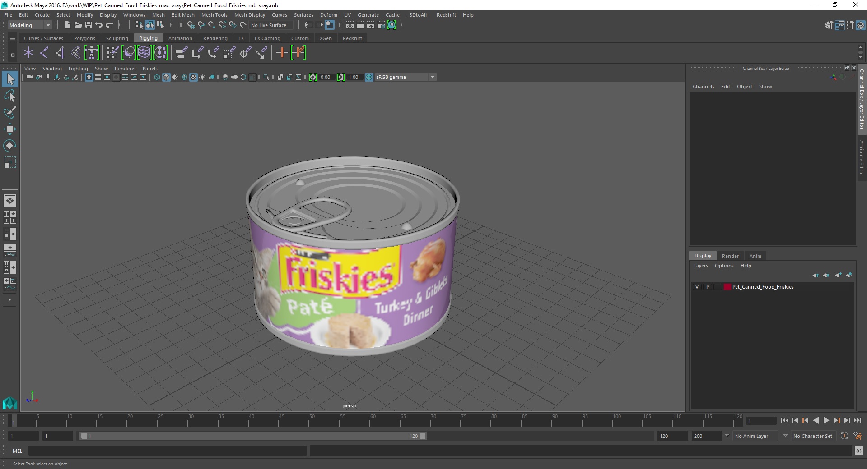Select the arrow Select tool in toolbox
Screen dimensions: 867x469
pos(10,79)
